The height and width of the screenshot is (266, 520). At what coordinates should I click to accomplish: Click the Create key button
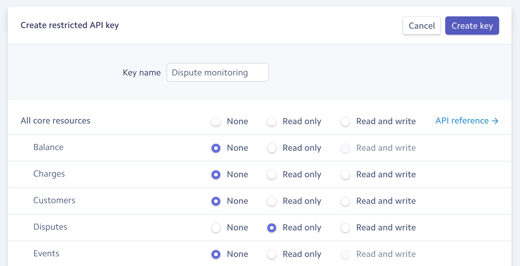472,25
